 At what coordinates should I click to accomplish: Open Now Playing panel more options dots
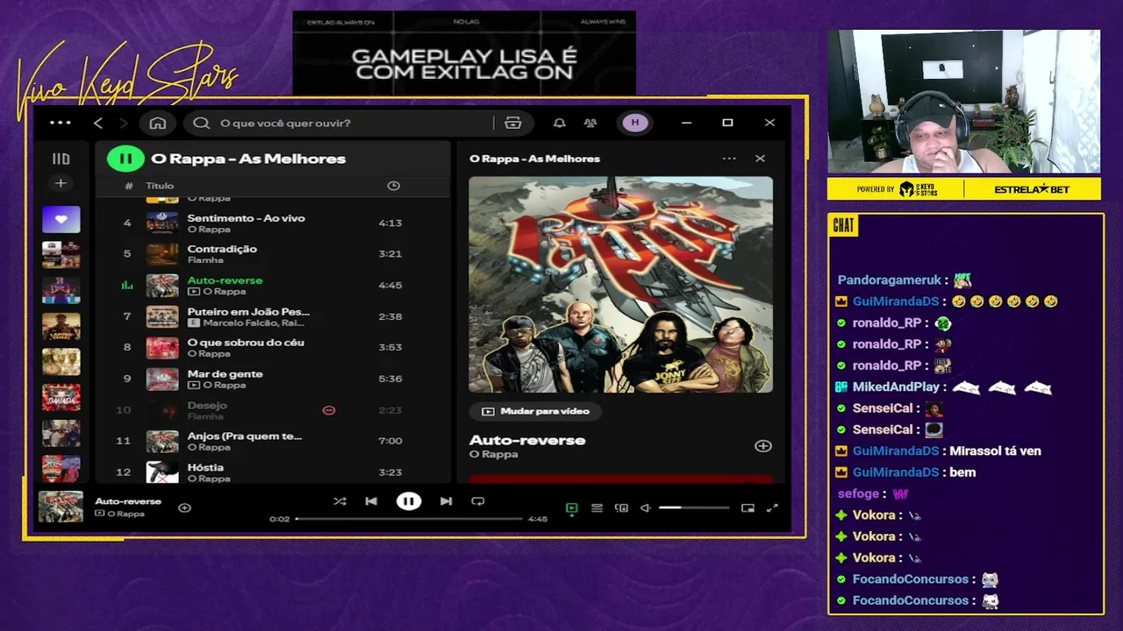coord(729,159)
